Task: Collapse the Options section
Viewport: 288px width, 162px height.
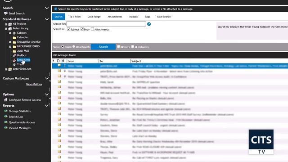Action: coord(47,94)
